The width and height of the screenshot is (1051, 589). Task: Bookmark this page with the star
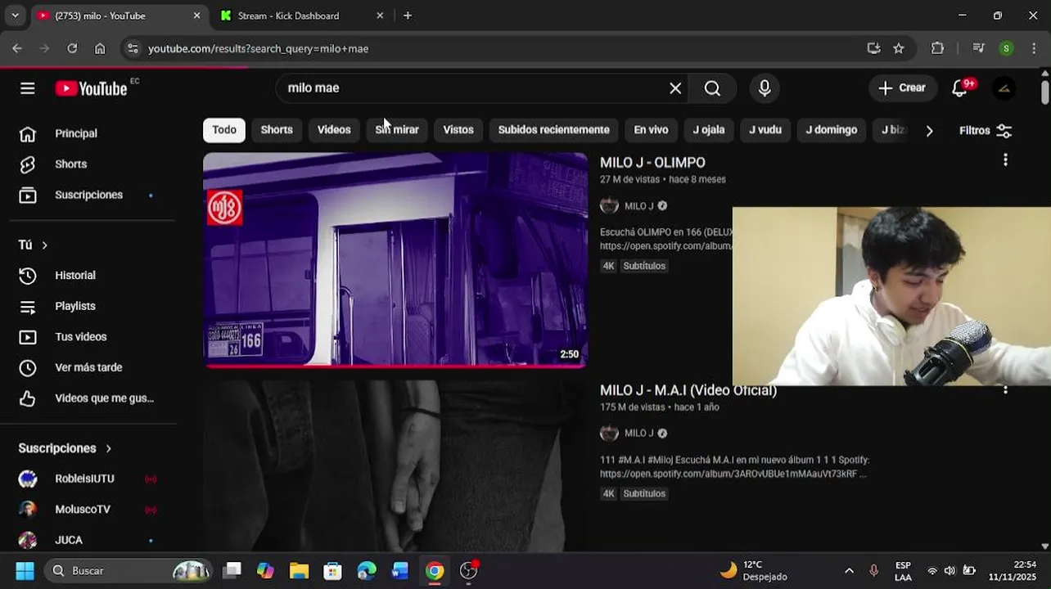[x=899, y=48]
